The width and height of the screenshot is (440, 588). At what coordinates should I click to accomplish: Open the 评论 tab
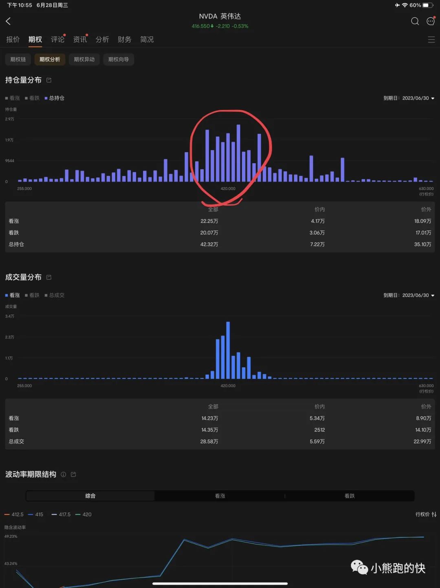[x=58, y=40]
